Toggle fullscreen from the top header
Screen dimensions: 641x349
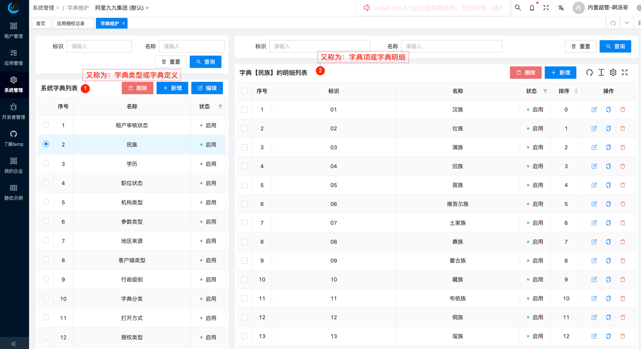tap(546, 8)
